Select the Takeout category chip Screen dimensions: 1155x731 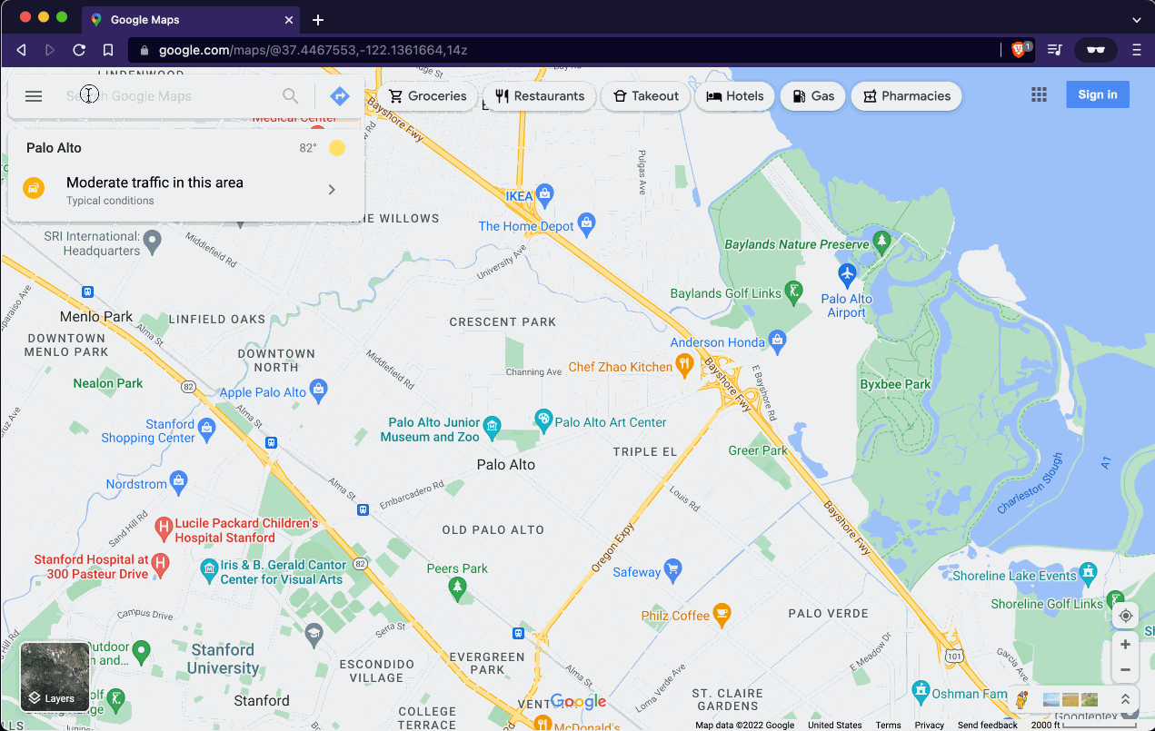[x=646, y=96]
